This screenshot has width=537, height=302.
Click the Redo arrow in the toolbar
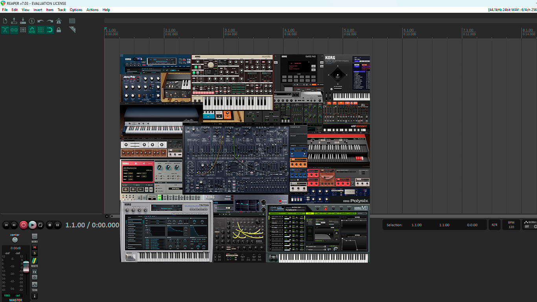tap(50, 21)
